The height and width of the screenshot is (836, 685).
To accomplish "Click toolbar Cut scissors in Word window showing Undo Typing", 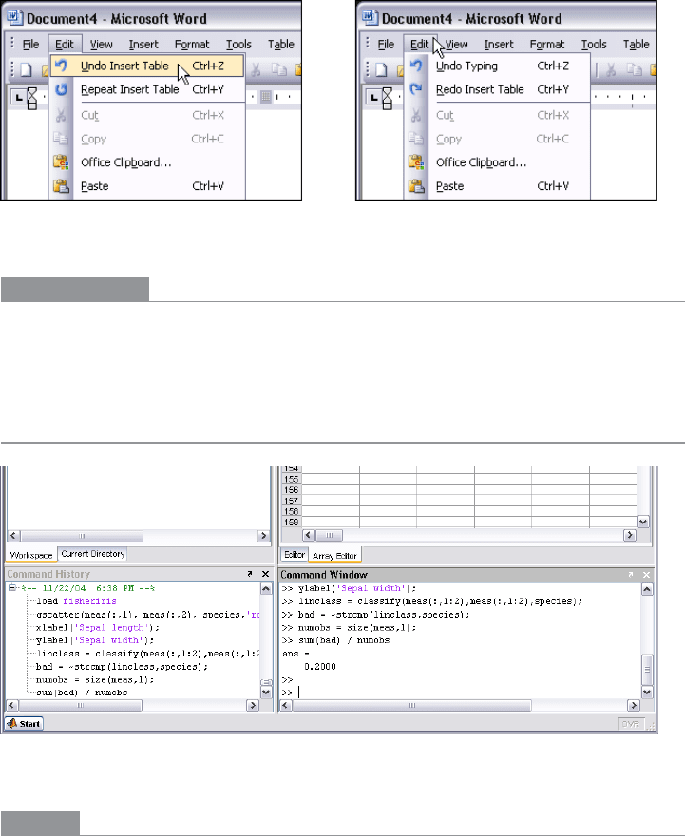I will coord(611,70).
